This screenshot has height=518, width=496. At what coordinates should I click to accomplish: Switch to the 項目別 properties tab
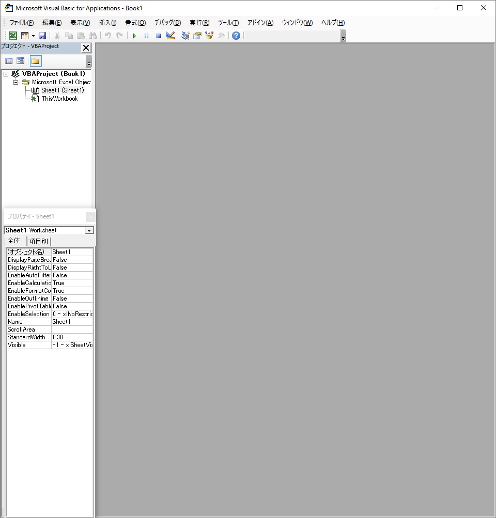pos(39,241)
